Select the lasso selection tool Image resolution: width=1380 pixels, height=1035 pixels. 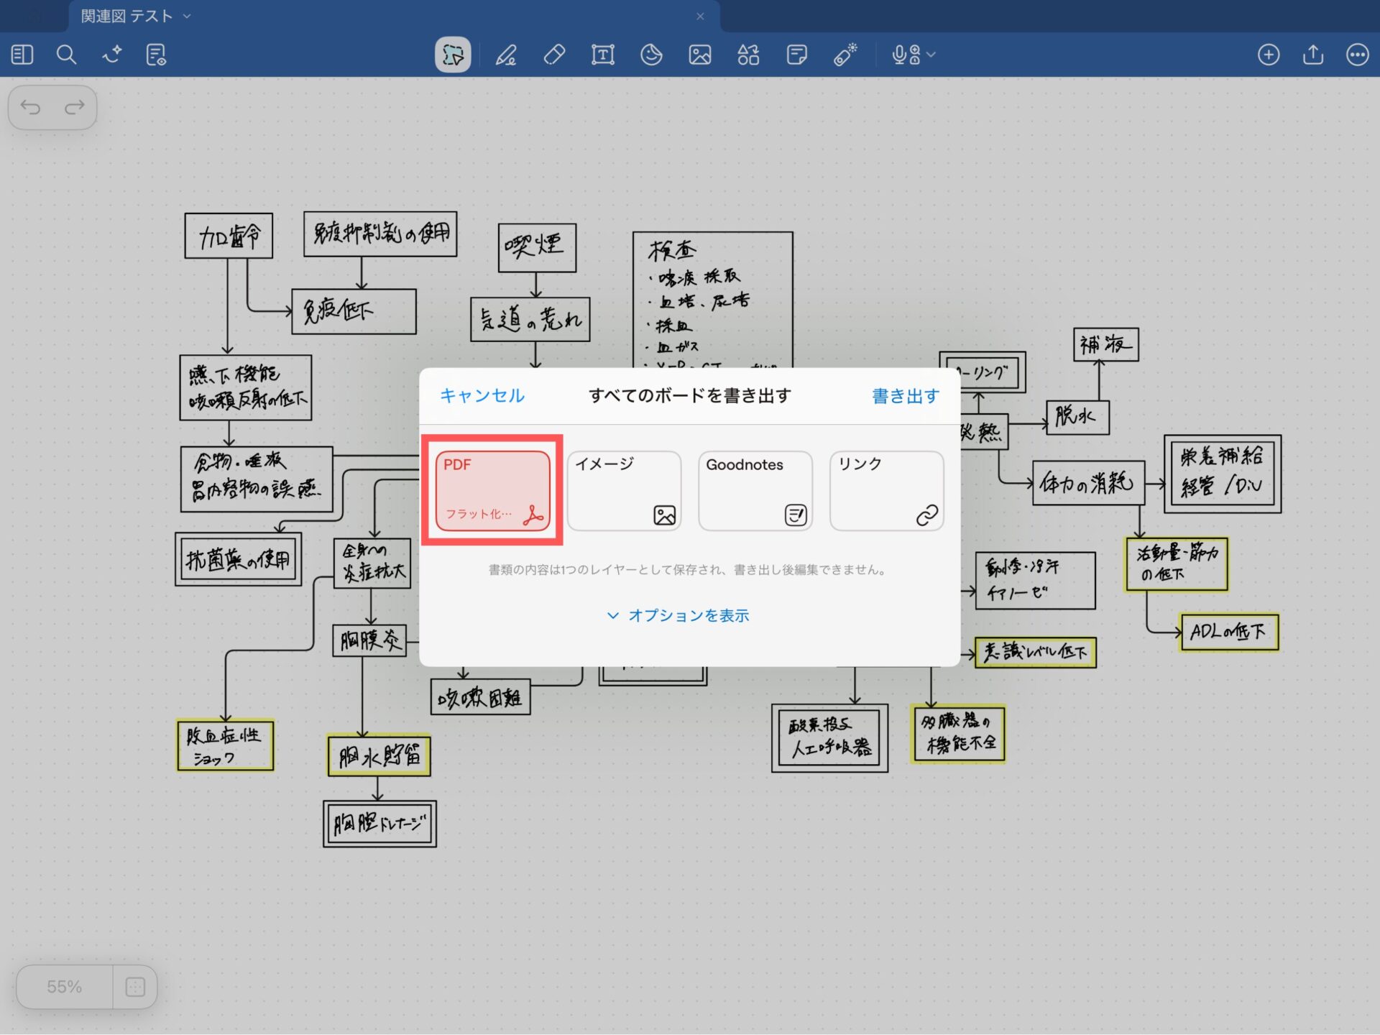click(453, 55)
